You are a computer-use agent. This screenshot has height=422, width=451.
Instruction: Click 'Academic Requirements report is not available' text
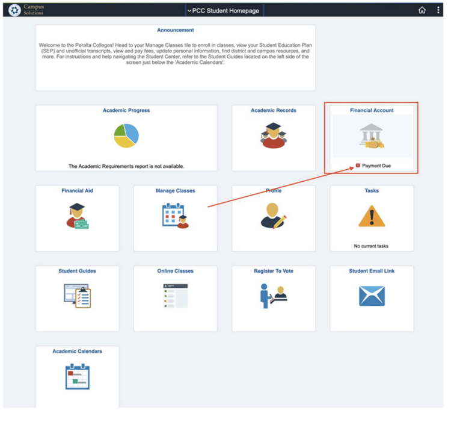(x=126, y=166)
